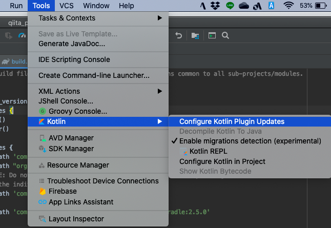Click the Firebase flame icon
The image size is (331, 228).
[43, 191]
